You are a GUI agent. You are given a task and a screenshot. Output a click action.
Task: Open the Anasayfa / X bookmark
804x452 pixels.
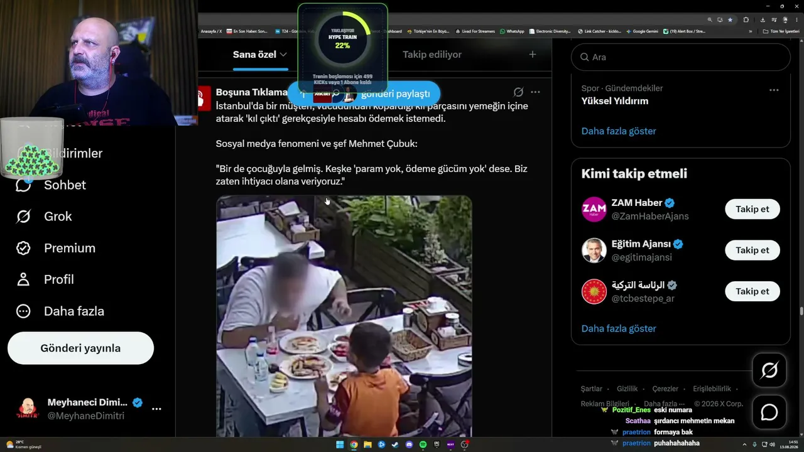point(211,31)
